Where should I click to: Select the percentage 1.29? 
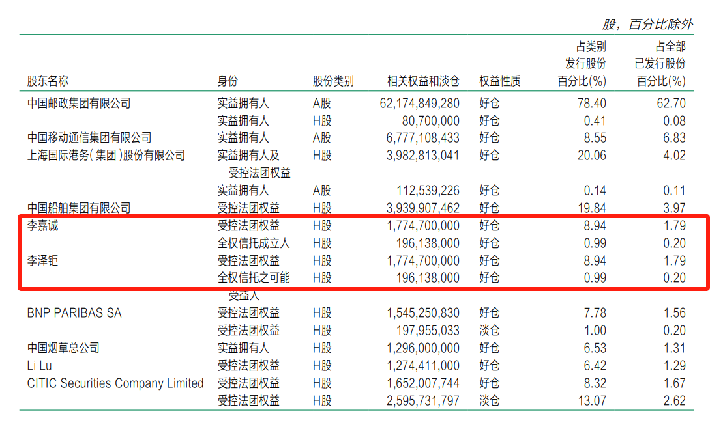(x=675, y=365)
